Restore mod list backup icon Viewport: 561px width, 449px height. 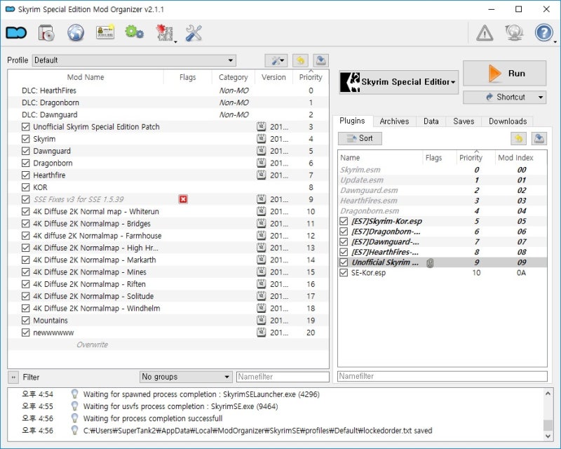point(300,60)
